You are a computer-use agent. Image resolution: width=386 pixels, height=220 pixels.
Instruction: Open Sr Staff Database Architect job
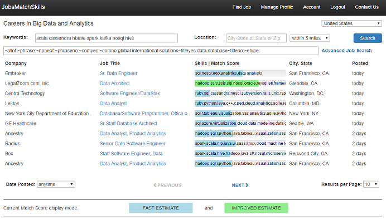pos(128,124)
